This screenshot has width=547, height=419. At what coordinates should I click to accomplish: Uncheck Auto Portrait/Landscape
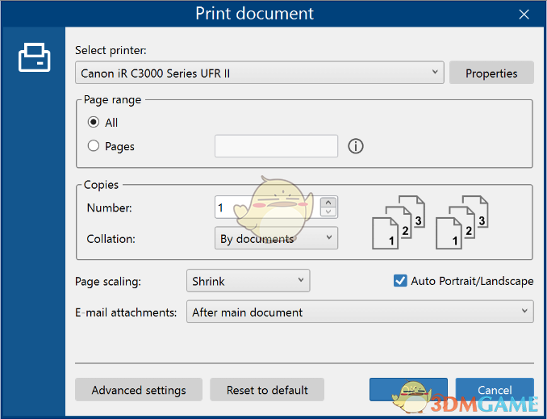[x=400, y=281]
